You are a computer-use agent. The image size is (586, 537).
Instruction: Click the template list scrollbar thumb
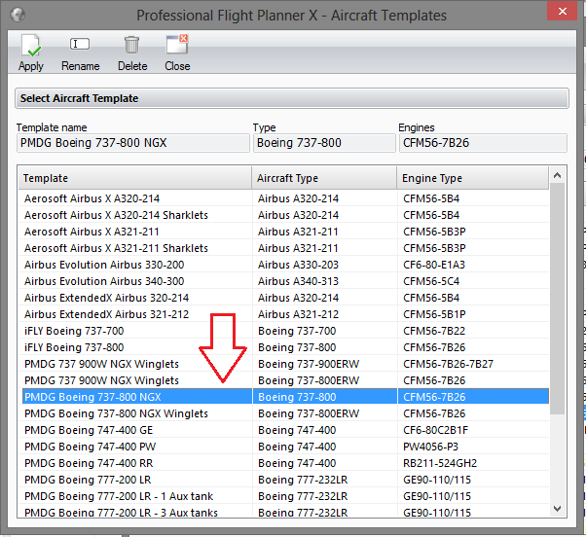(x=558, y=299)
